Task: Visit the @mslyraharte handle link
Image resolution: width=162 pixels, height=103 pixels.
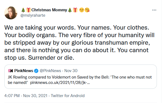Action: click(x=33, y=15)
